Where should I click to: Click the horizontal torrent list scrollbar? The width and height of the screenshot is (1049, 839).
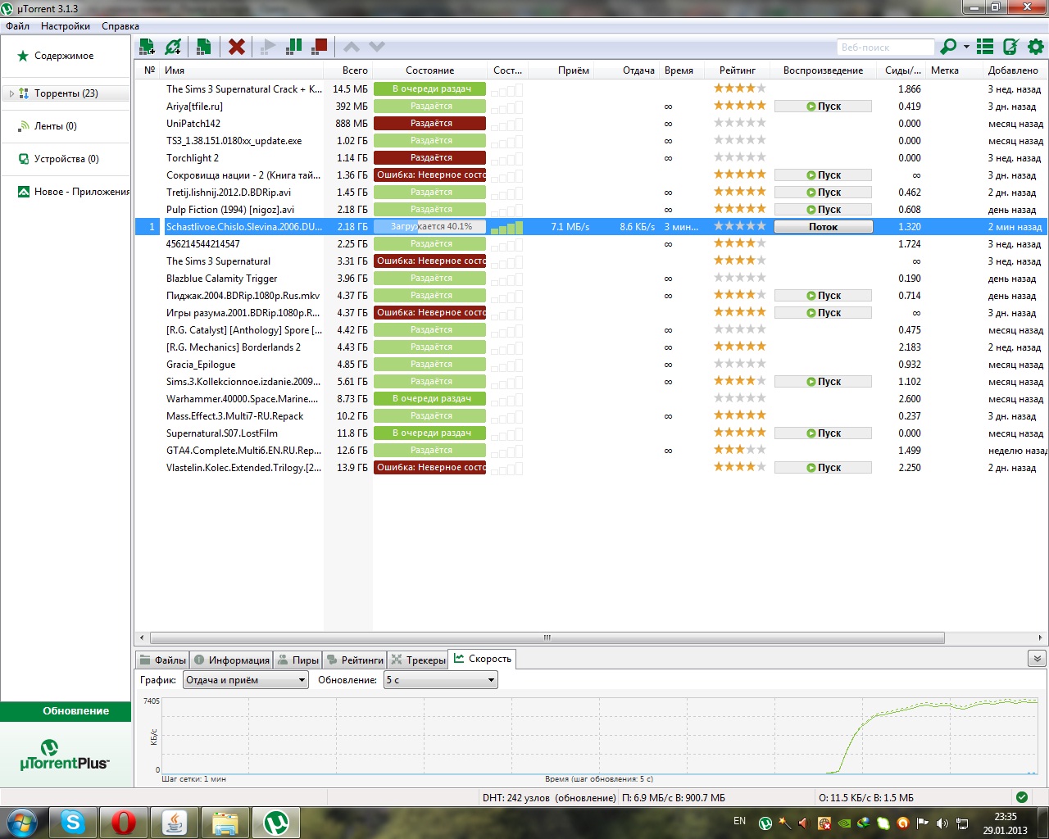click(547, 637)
